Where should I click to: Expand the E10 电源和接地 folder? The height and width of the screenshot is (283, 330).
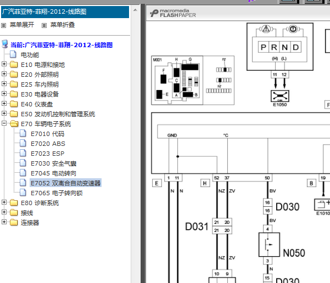click(4, 64)
